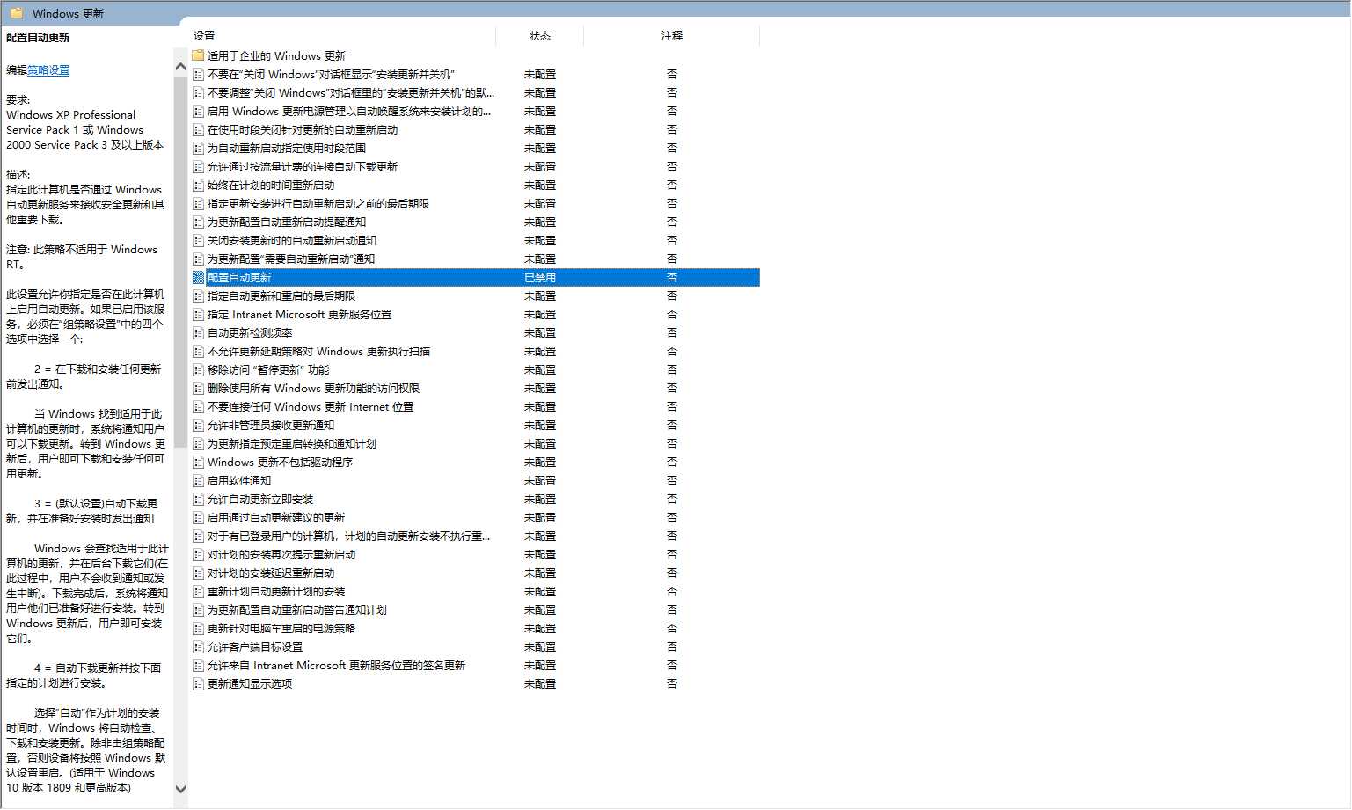Image resolution: width=1352 pixels, height=810 pixels.
Task: Click the icon beside 更新针对电脑车重启的电源策略
Action: coord(198,628)
